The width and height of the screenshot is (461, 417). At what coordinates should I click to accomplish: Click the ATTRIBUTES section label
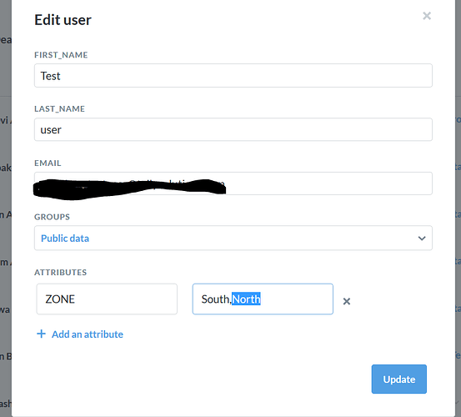pyautogui.click(x=61, y=273)
